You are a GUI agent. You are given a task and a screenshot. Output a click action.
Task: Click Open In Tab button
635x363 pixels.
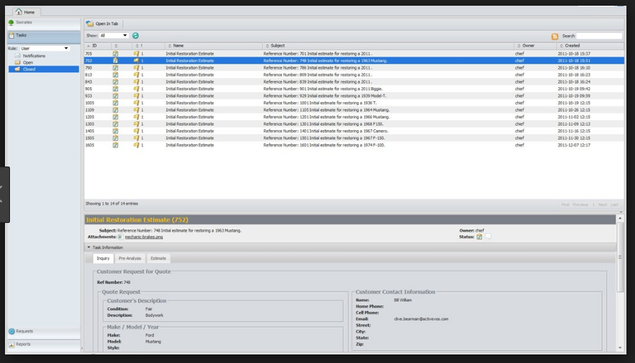point(103,24)
